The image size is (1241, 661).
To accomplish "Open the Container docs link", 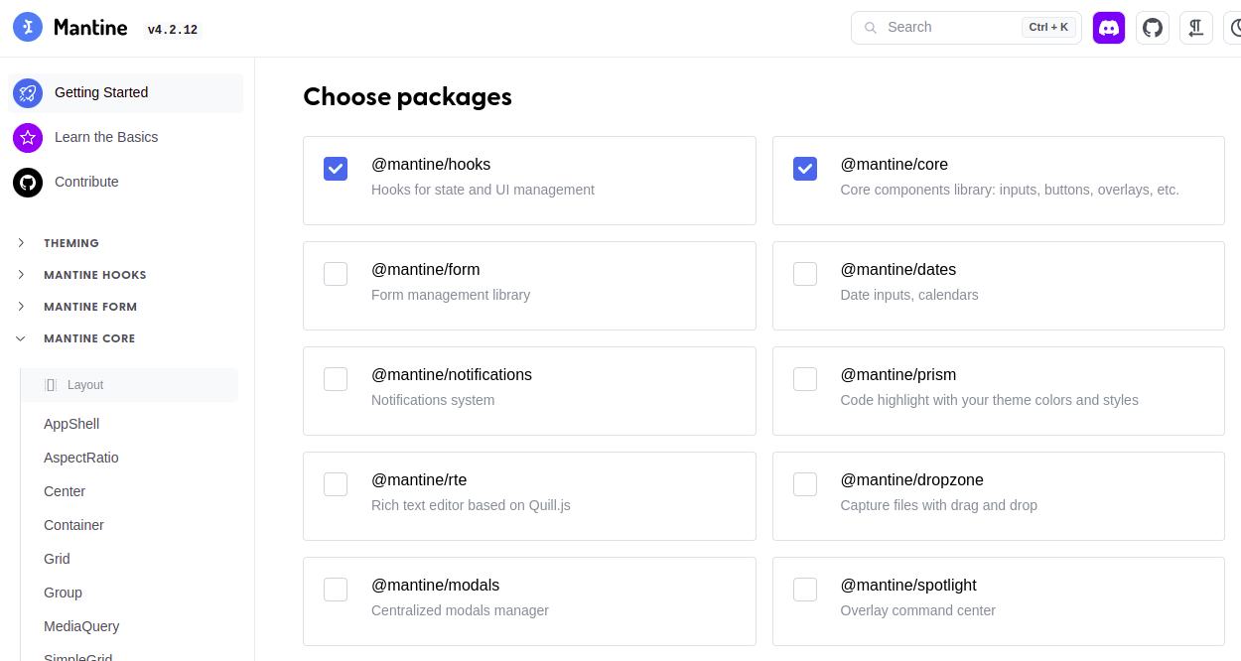I will tap(73, 525).
